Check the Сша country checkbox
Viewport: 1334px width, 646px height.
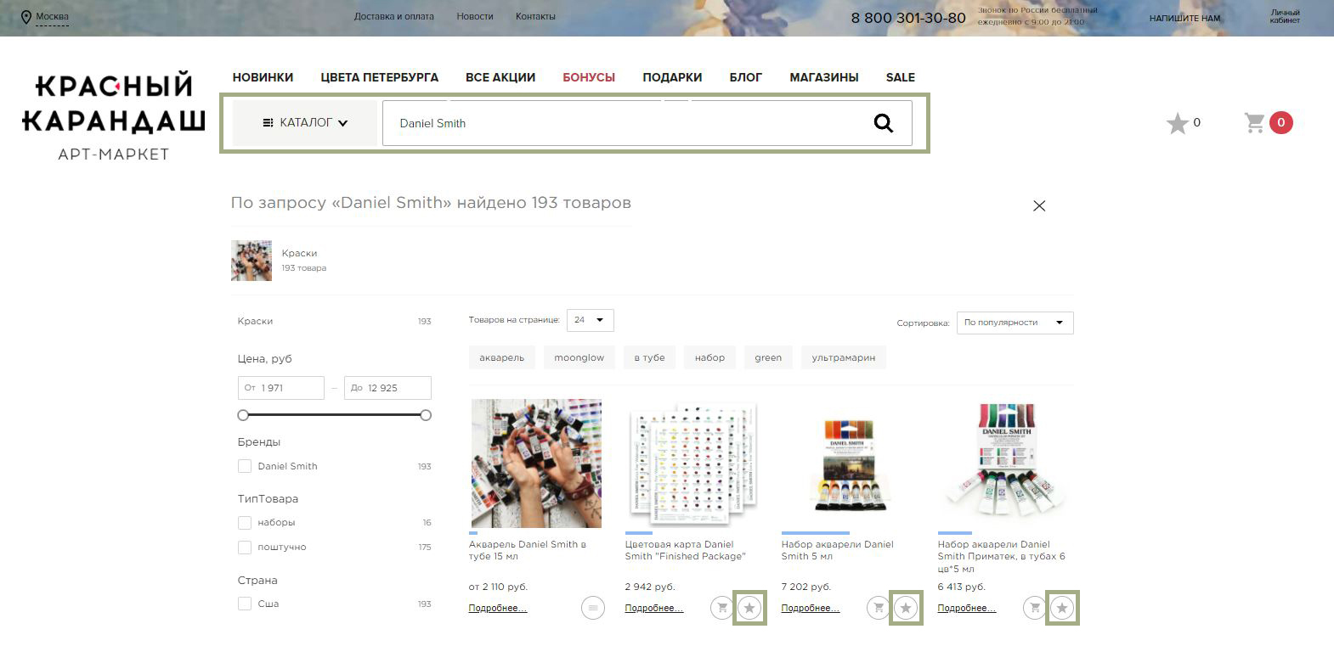pyautogui.click(x=245, y=604)
